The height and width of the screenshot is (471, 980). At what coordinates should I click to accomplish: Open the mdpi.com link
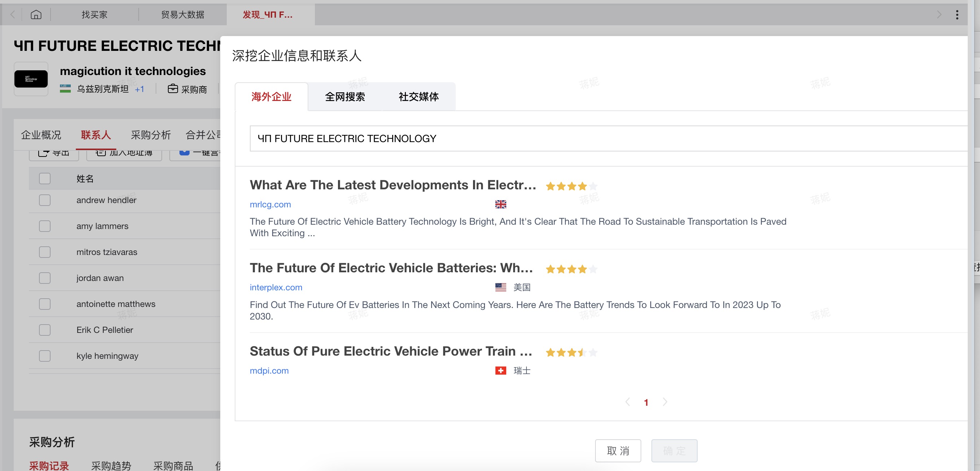click(269, 370)
